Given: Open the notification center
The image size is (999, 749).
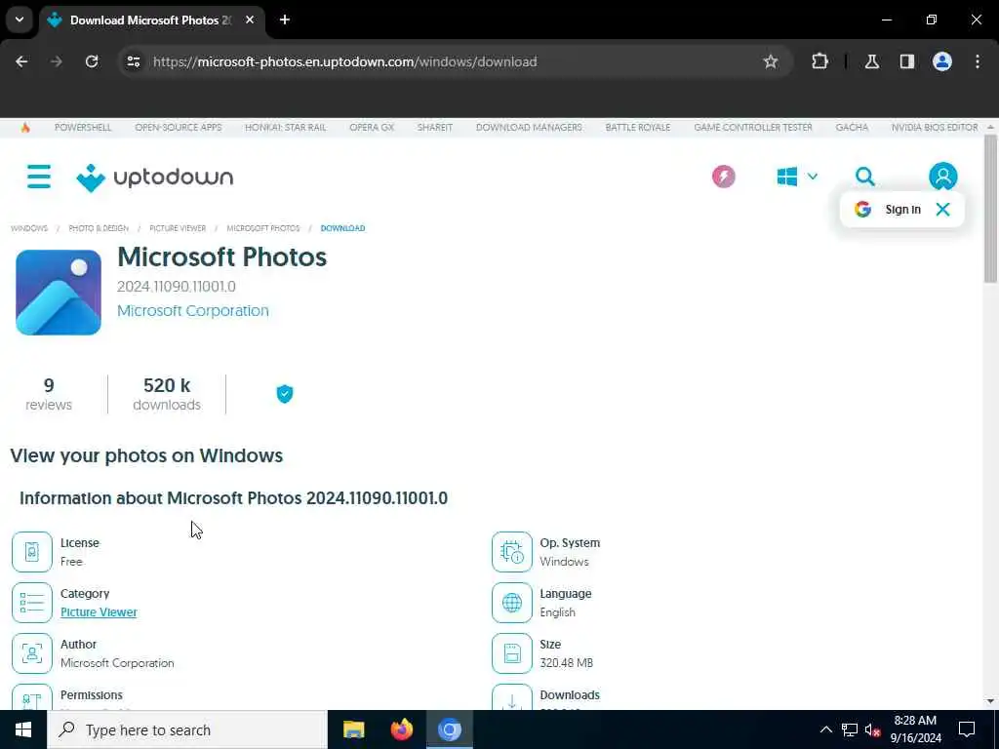Looking at the screenshot, I should pyautogui.click(x=967, y=729).
